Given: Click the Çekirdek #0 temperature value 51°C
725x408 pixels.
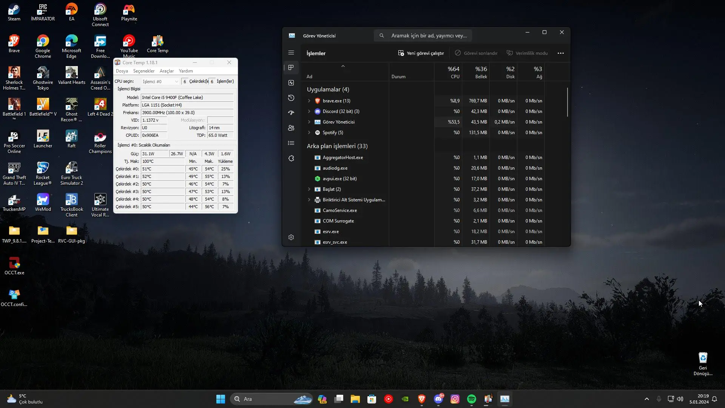Looking at the screenshot, I should (162, 169).
